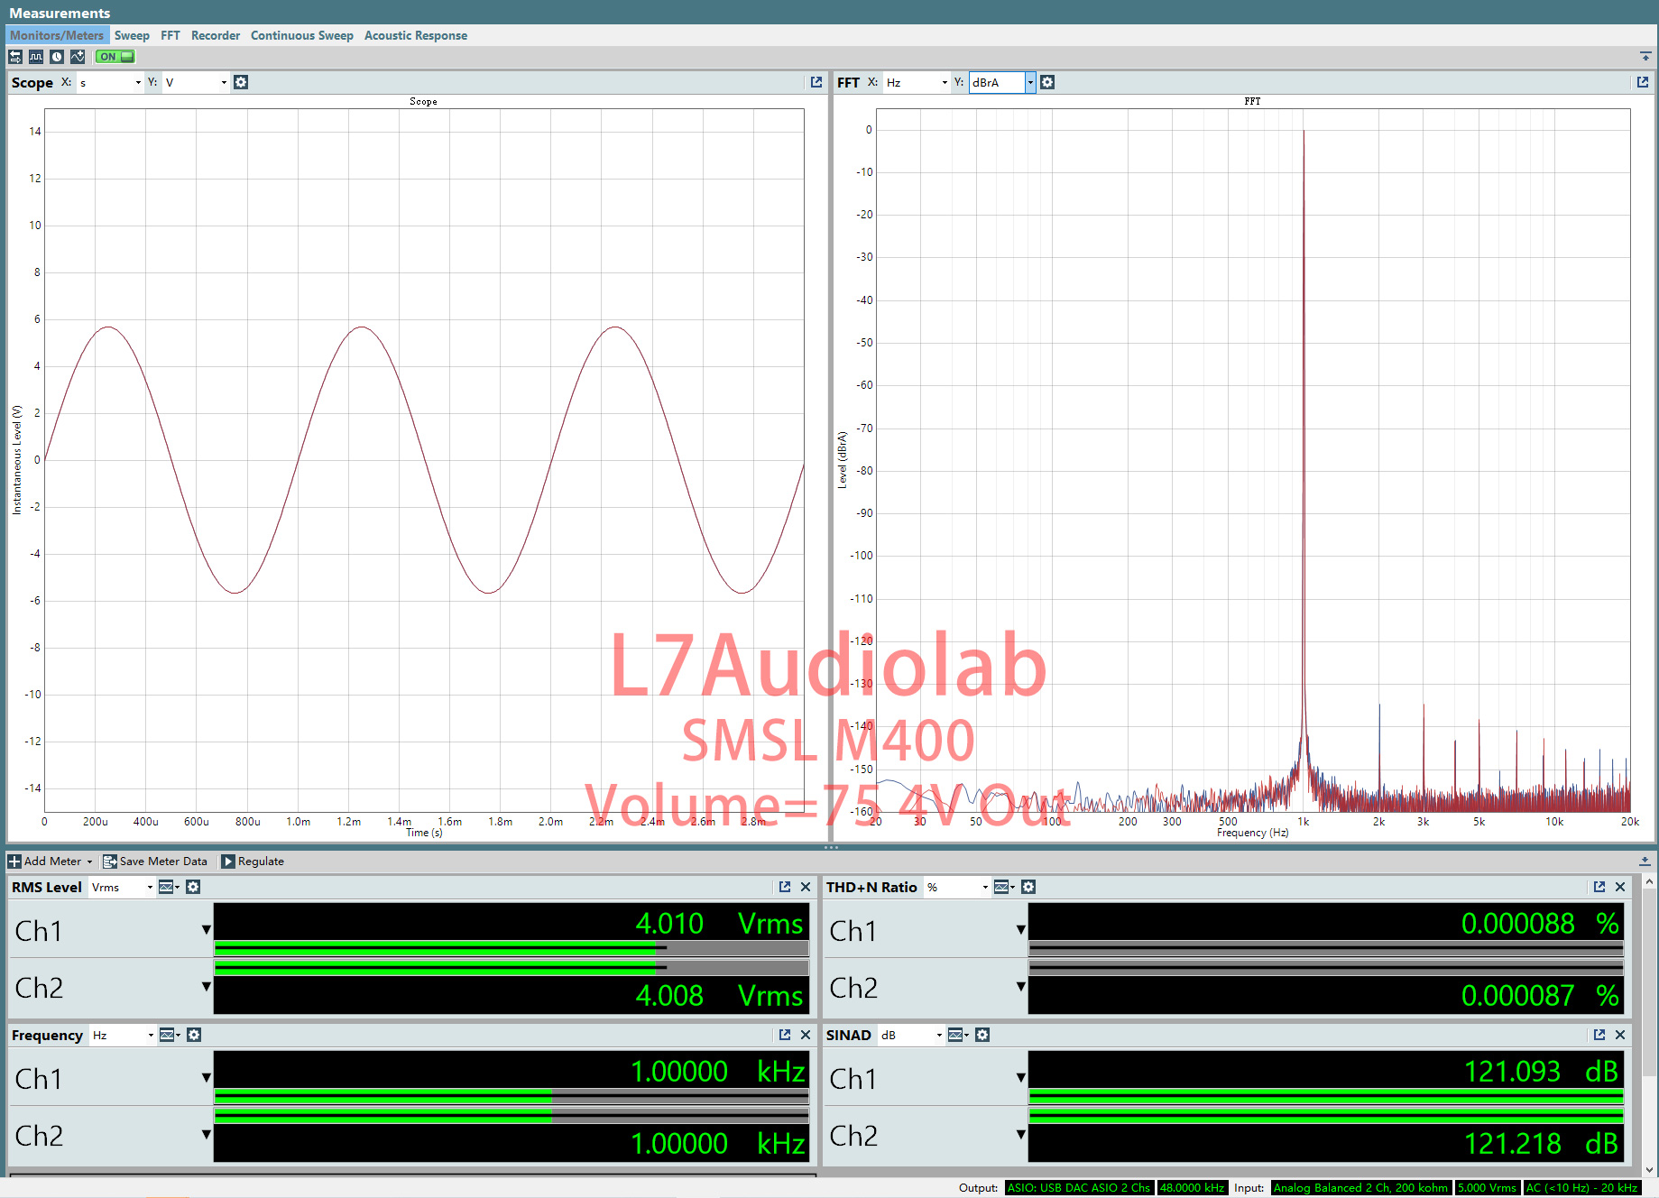Click 48.0000 kHz sample rate status
Screen dimensions: 1659x1198
[1193, 1188]
